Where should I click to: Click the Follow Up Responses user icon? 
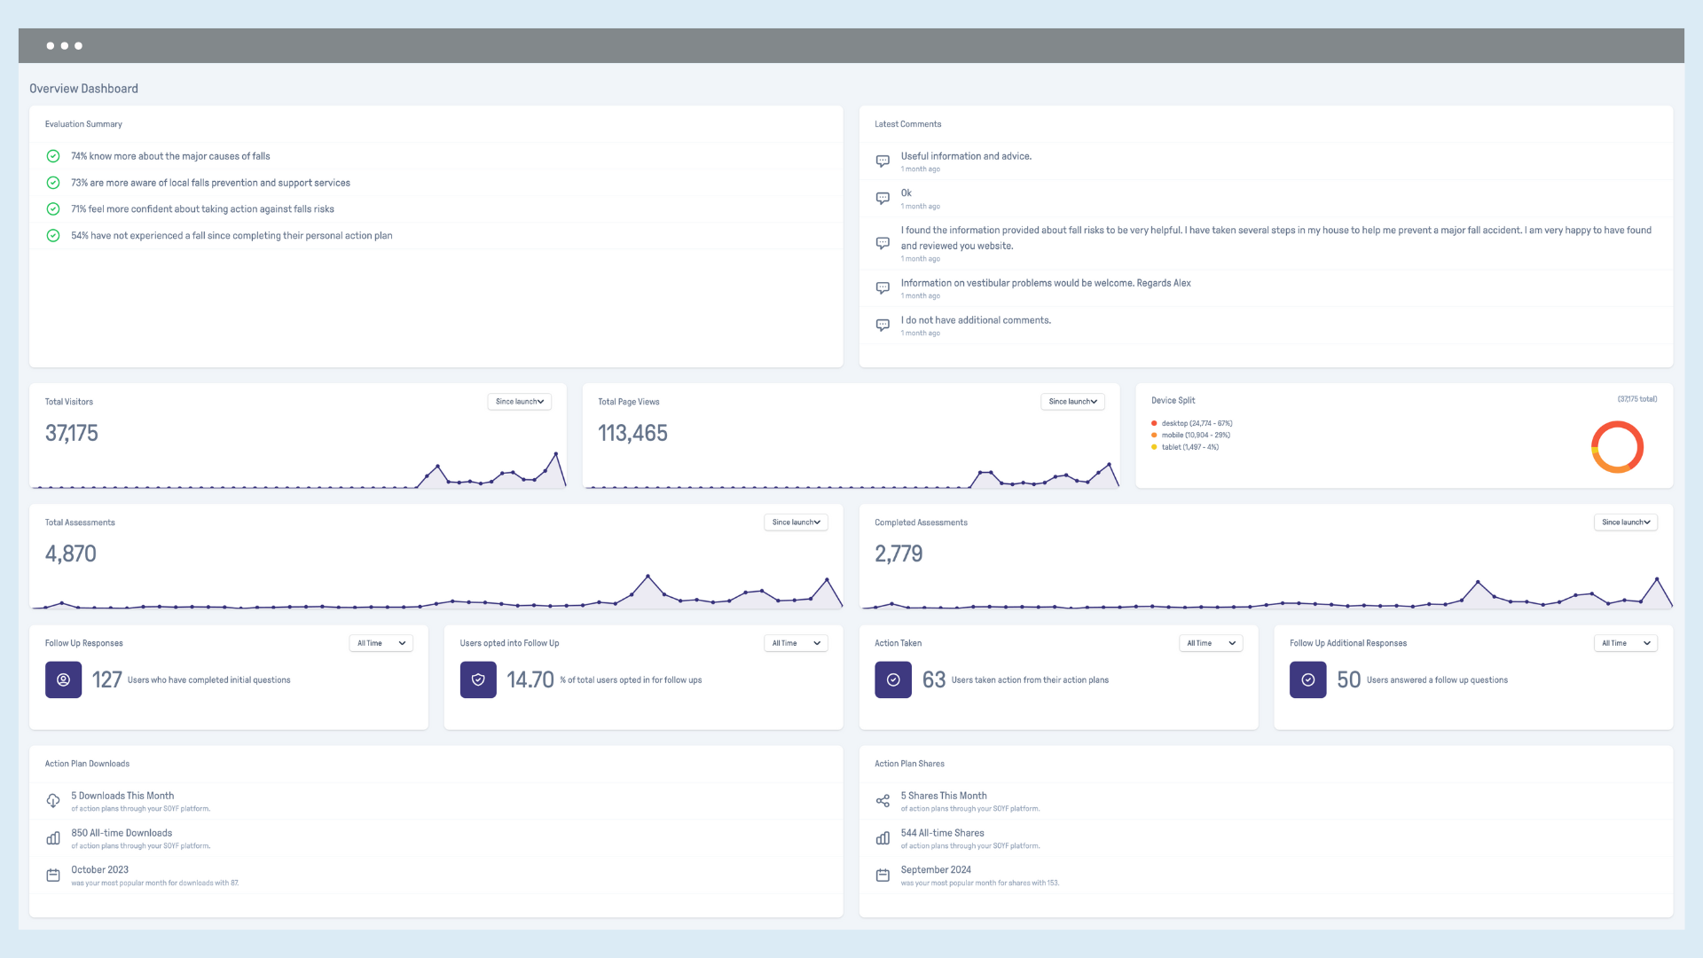tap(63, 679)
